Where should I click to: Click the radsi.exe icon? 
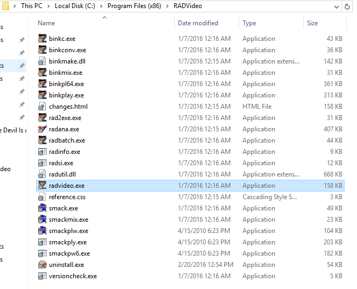point(42,163)
